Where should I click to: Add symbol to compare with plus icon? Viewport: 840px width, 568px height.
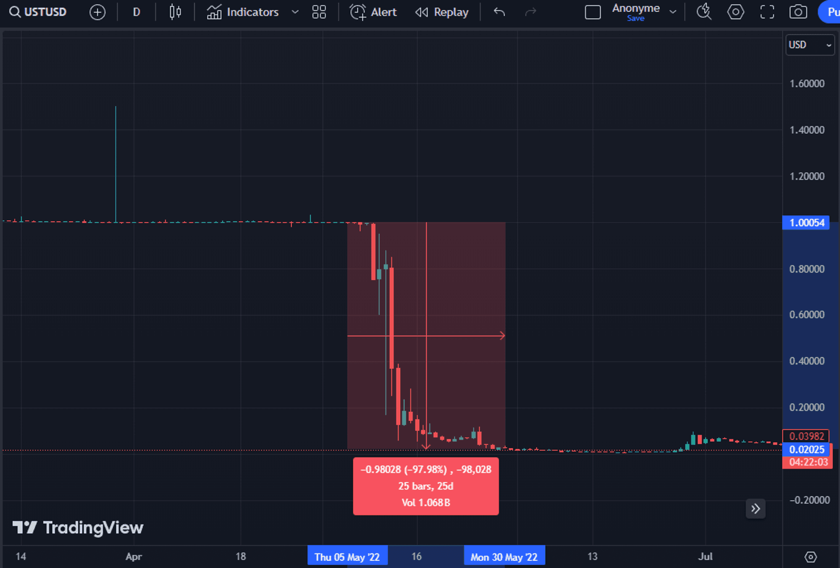tap(97, 12)
